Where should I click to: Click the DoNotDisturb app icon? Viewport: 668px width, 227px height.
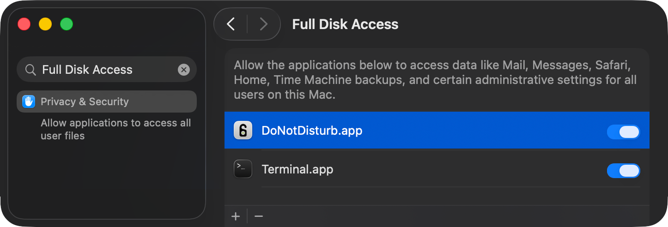(243, 131)
